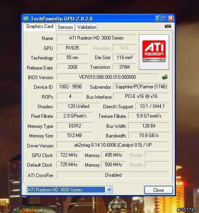The width and height of the screenshot is (199, 213).
Task: Click the Technology value 55 nm
Action: point(72,58)
